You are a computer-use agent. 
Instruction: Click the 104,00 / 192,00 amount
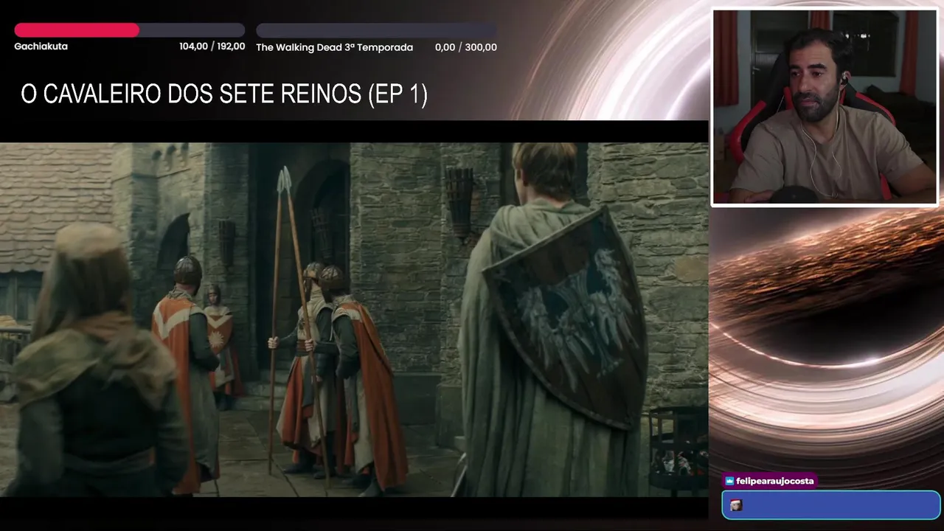click(x=212, y=46)
